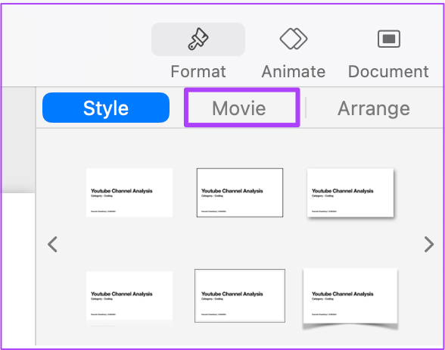Viewport: 445px width, 350px height.
Task: Open the Format paintbrush inspector
Action: 198,39
